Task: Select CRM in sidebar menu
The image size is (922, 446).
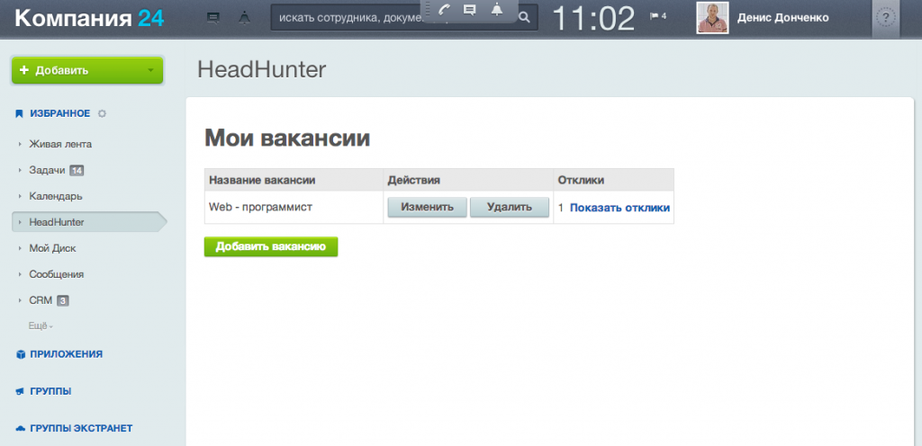Action: pos(41,300)
